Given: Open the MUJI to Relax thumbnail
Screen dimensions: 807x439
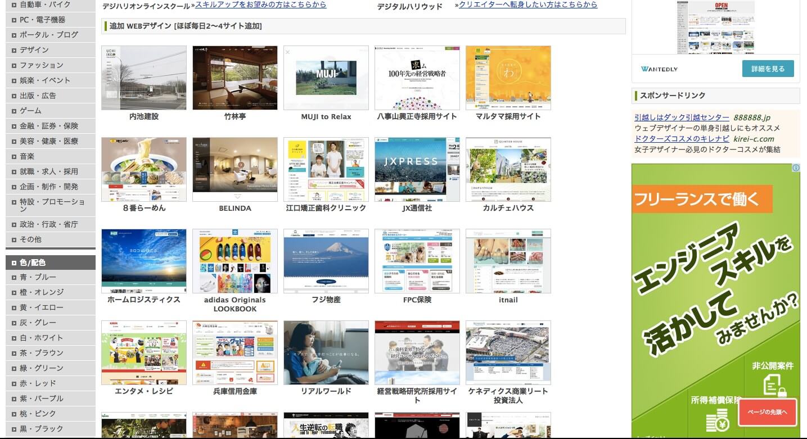Looking at the screenshot, I should (326, 78).
